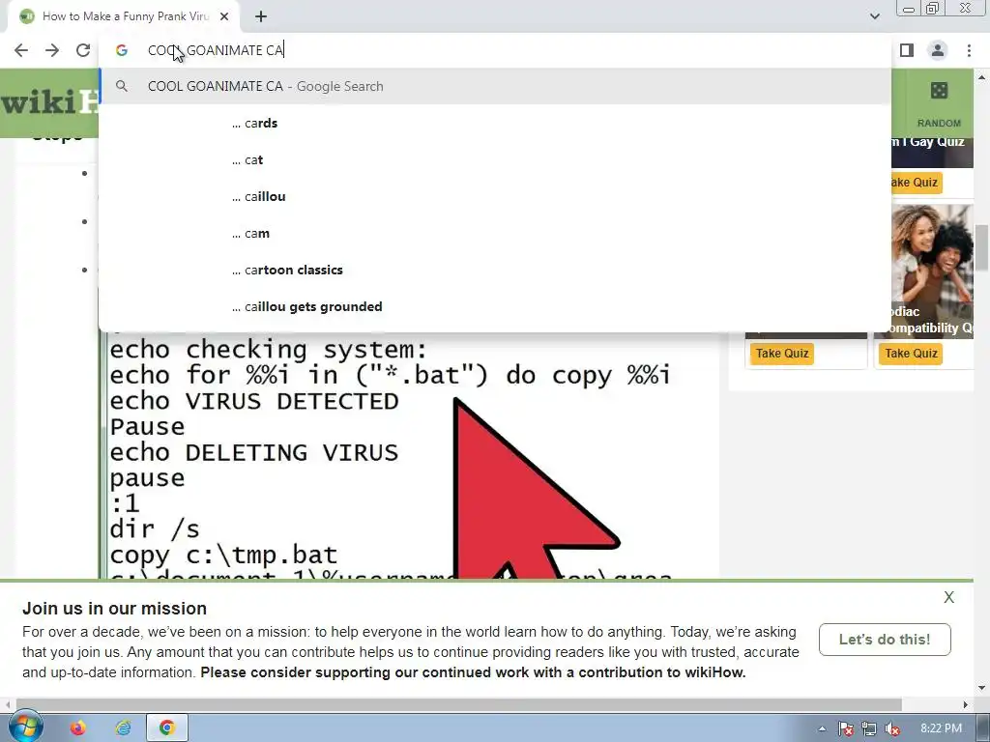990x742 pixels.
Task: Click the wikiHow logo
Action: click(49, 102)
